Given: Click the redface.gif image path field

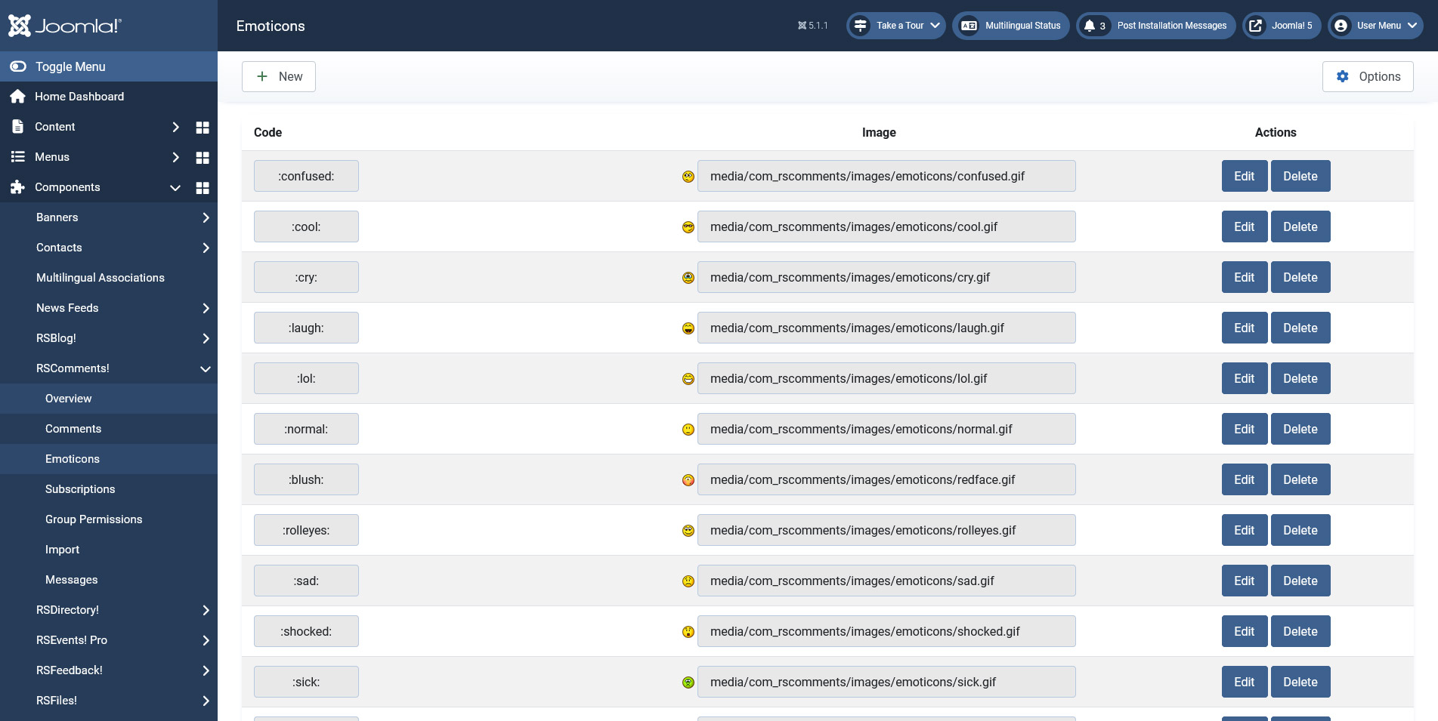Looking at the screenshot, I should point(886,479).
